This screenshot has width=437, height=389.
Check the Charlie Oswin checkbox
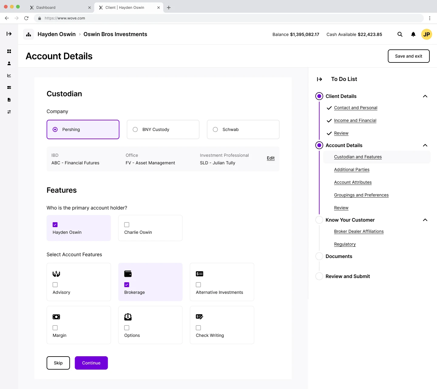coord(127,225)
